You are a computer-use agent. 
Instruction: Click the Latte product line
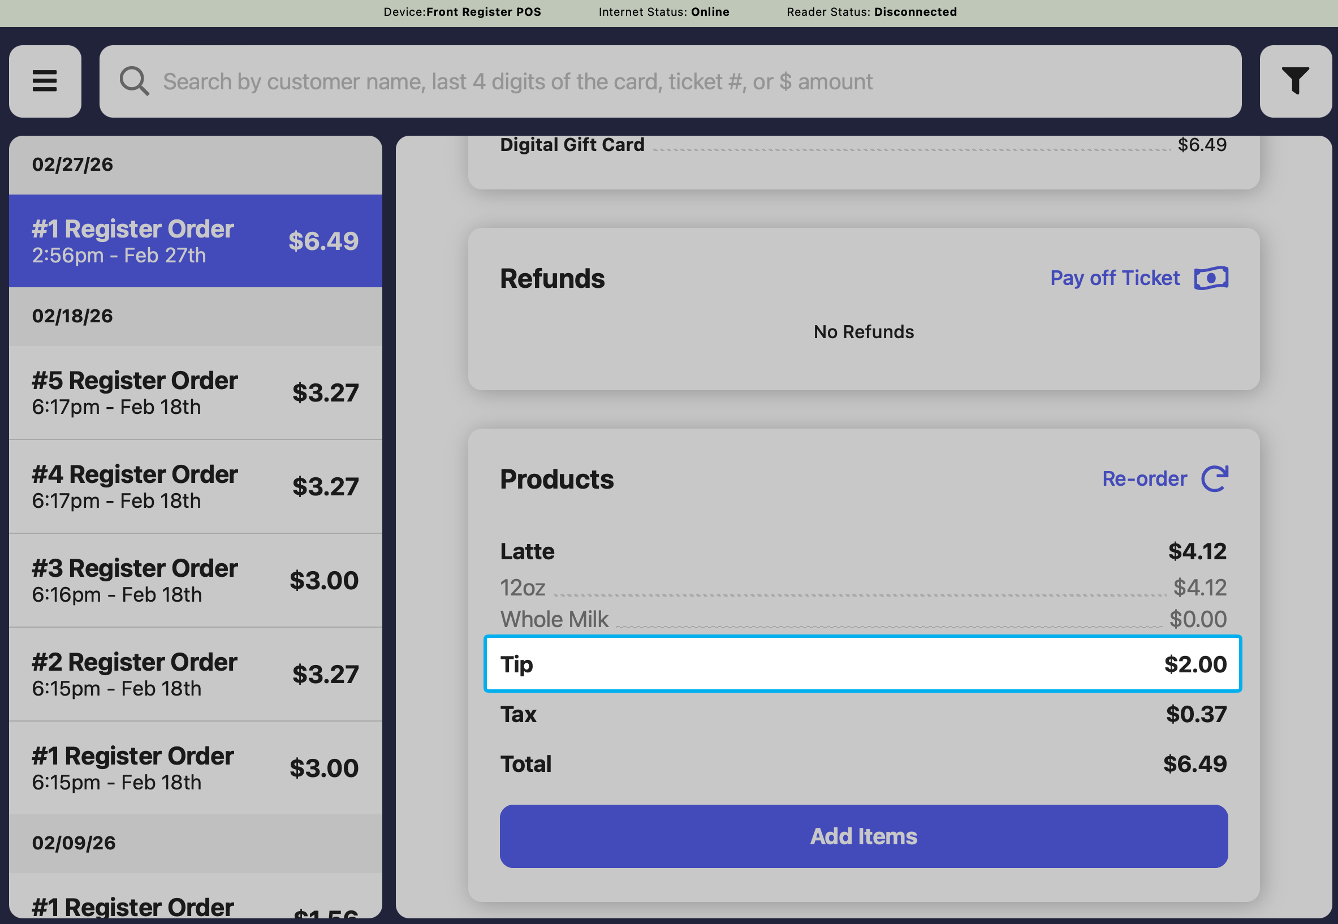click(862, 551)
